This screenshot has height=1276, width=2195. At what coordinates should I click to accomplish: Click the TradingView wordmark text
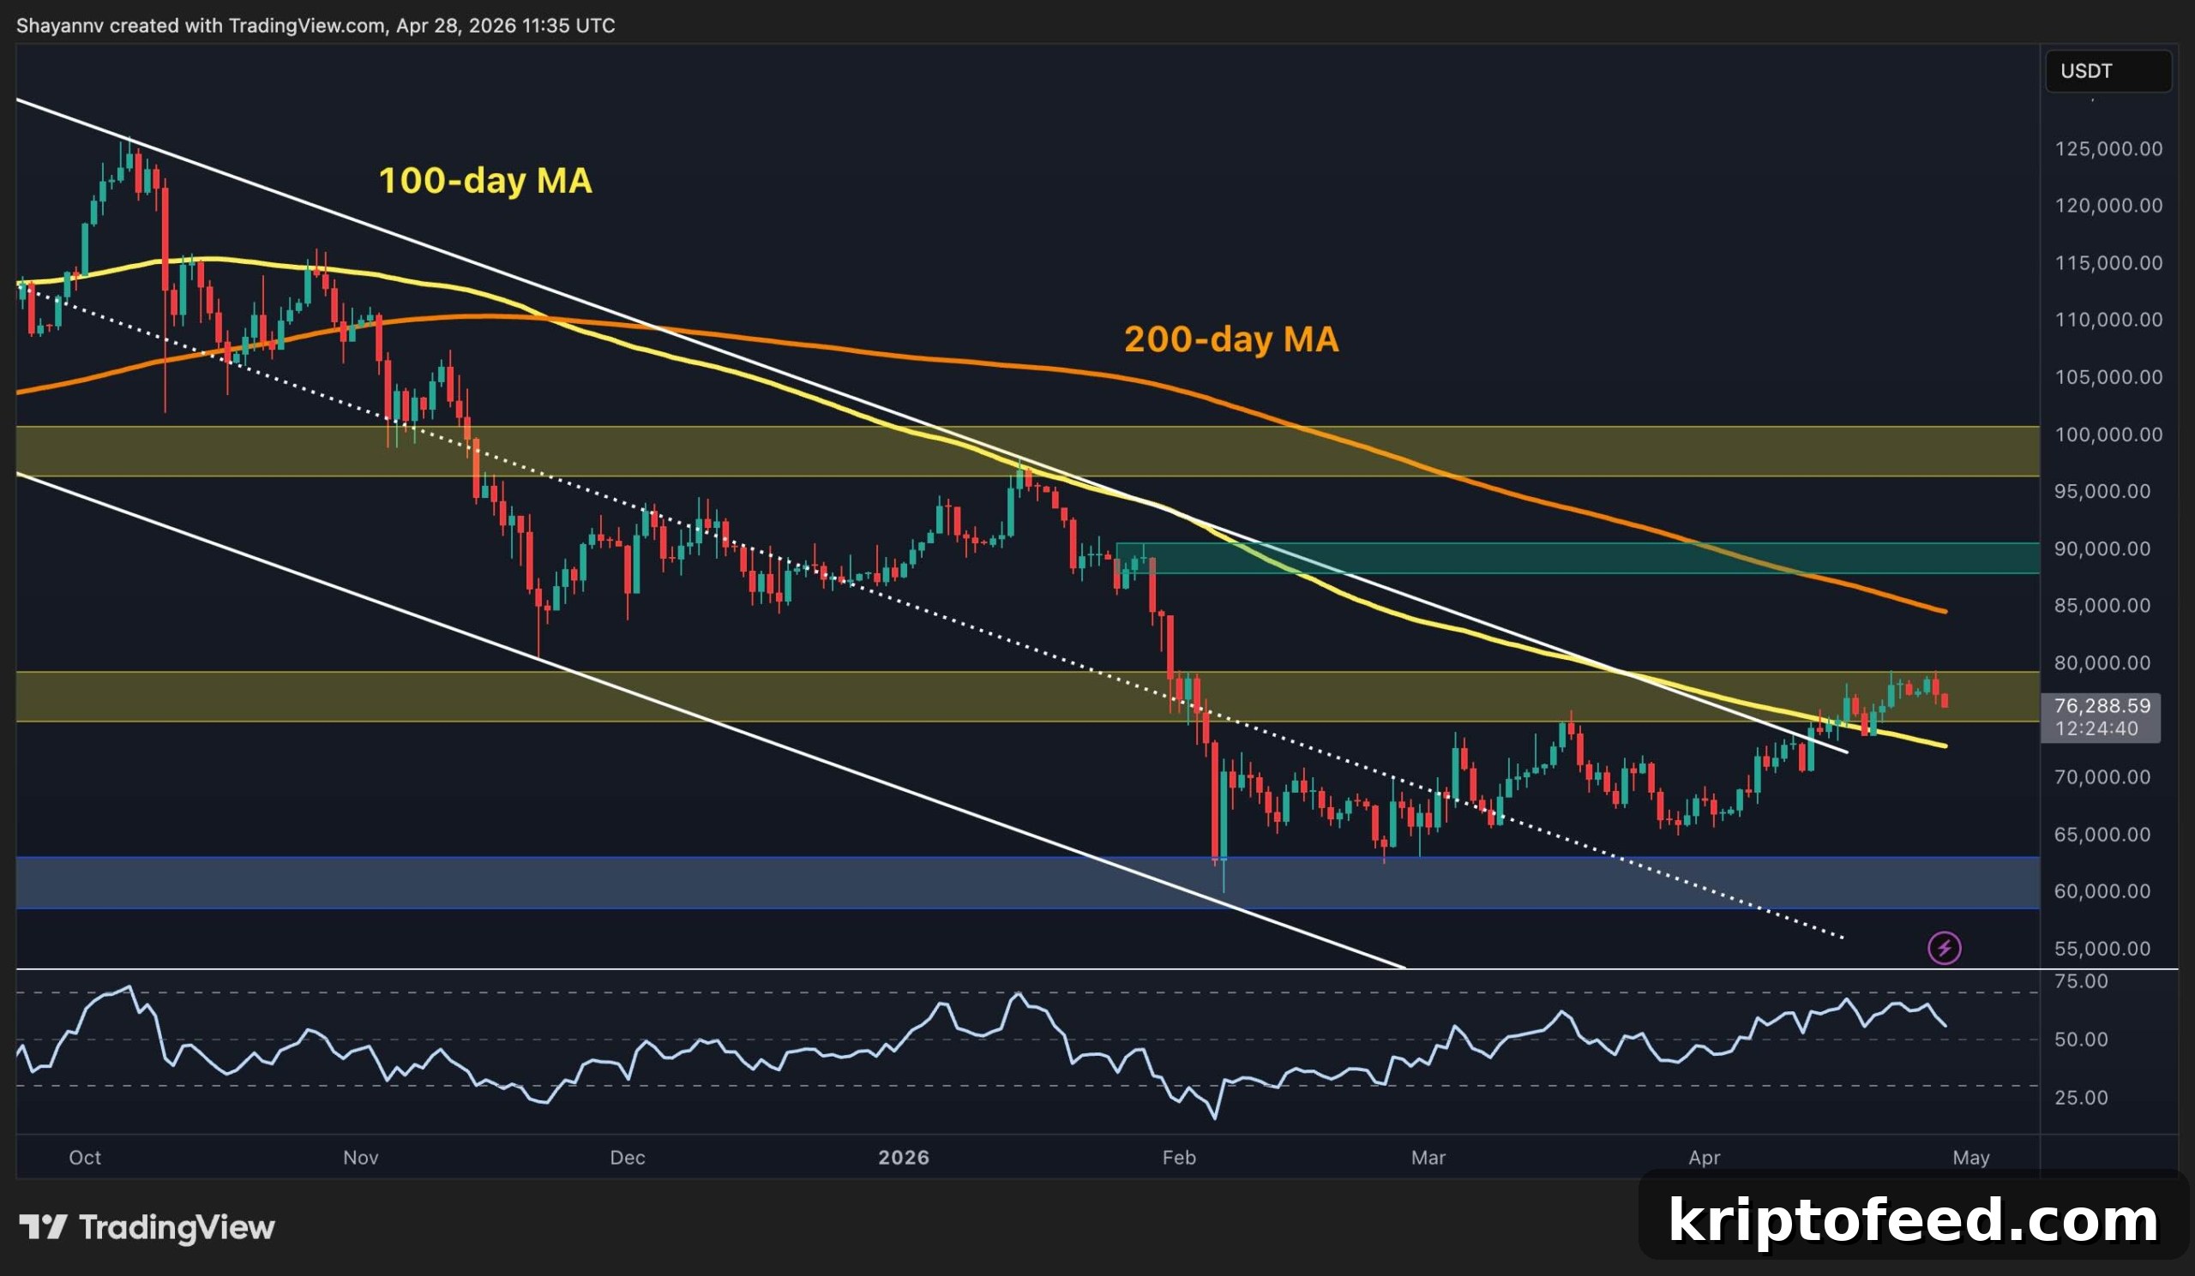177,1227
